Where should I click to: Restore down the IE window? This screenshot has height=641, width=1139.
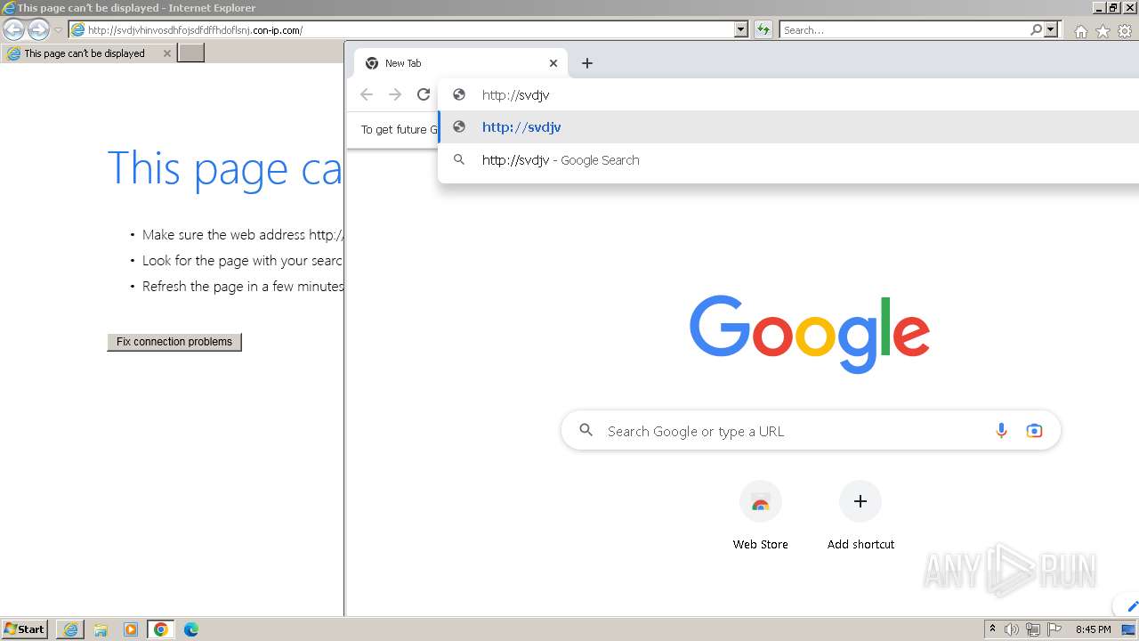click(x=1113, y=8)
